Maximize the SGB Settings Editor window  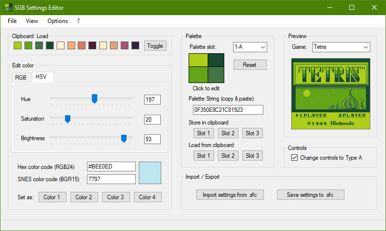(x=352, y=7)
